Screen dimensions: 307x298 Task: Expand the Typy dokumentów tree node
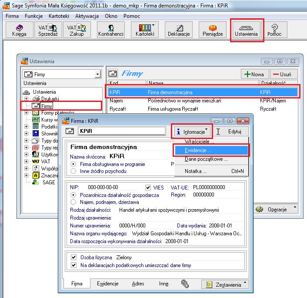point(26,140)
